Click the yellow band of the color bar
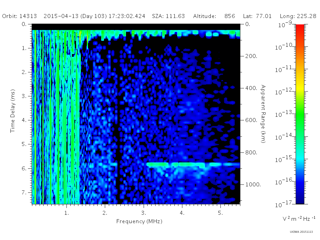The image size is (320, 240). [300, 87]
